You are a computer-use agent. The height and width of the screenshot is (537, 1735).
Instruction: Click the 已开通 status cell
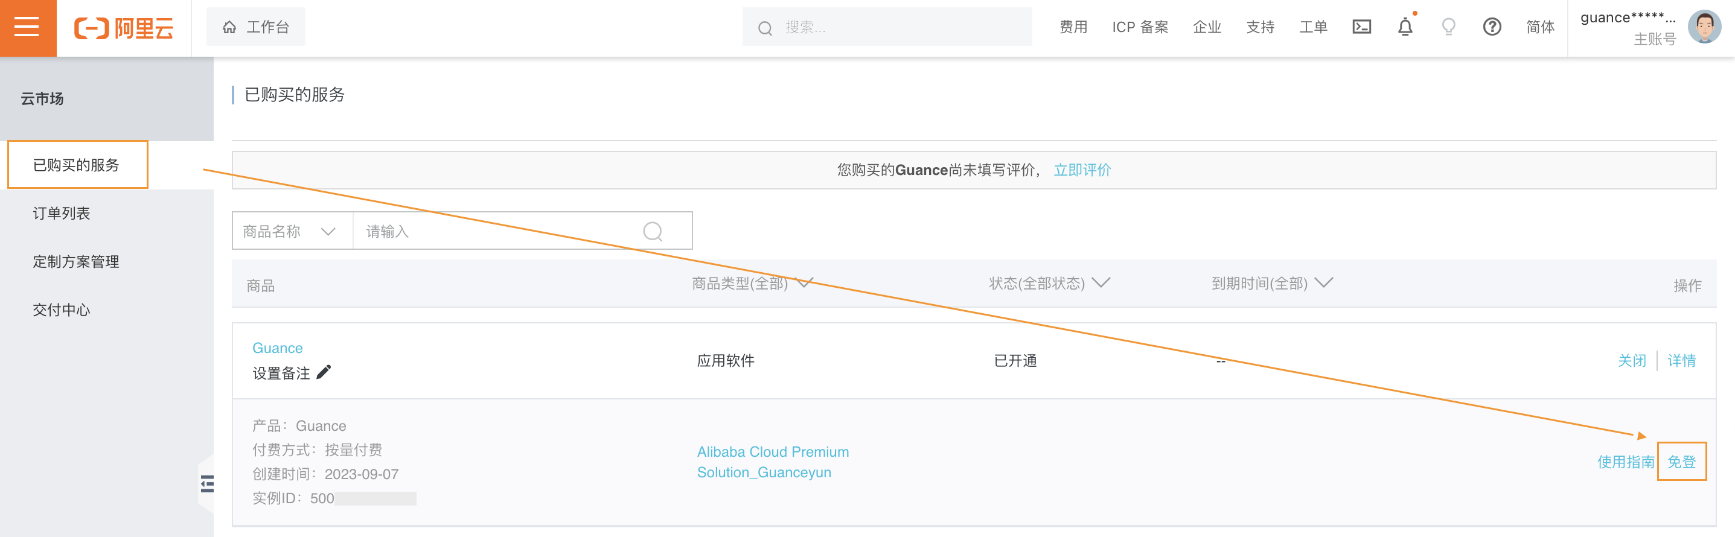point(1015,361)
